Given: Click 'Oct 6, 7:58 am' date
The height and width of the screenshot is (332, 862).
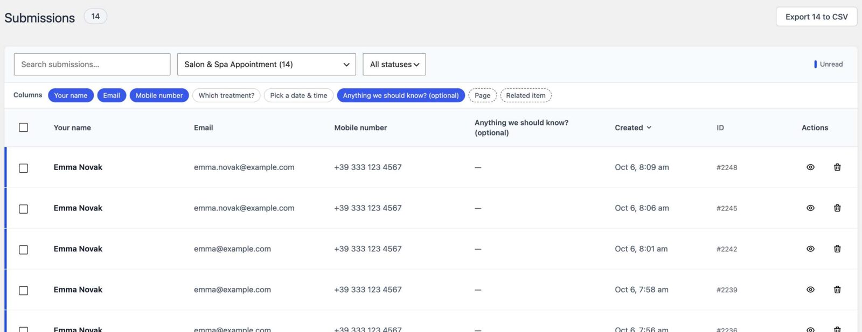Looking at the screenshot, I should tap(642, 290).
